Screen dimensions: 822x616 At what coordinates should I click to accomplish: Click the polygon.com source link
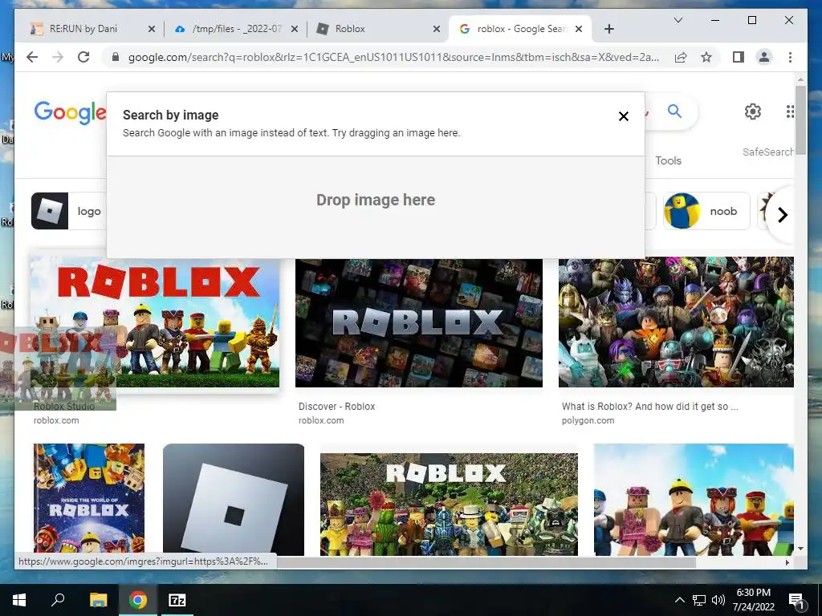[588, 420]
